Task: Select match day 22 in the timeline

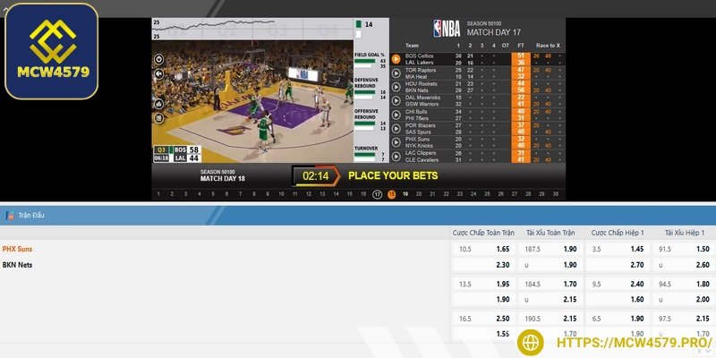Action: coord(446,194)
